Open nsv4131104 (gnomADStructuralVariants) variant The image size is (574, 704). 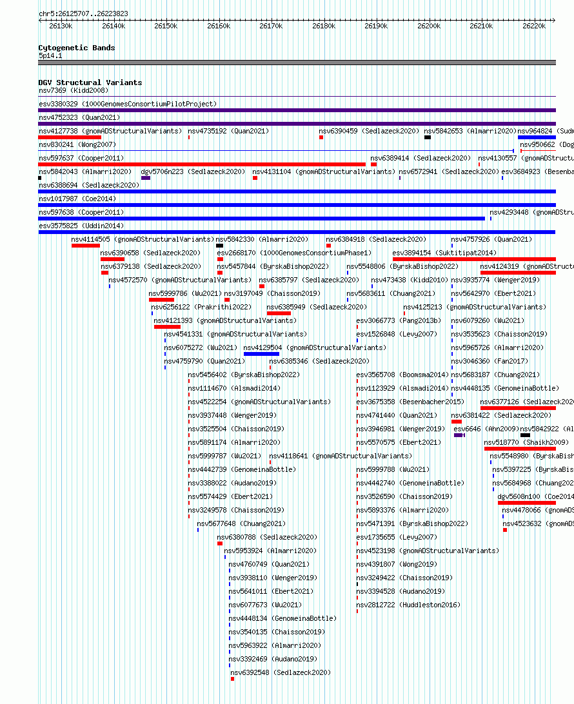[x=323, y=171]
